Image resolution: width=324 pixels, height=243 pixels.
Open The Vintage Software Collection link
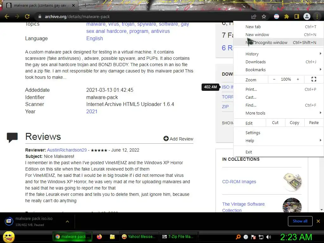243,207
